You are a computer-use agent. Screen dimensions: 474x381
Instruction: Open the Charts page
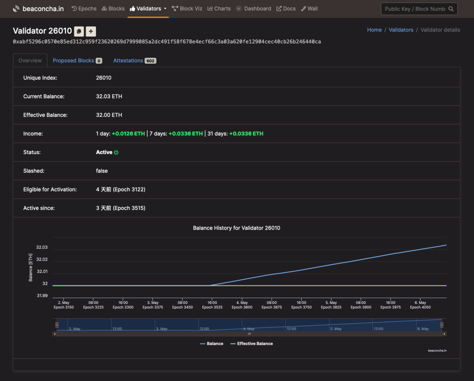(x=219, y=8)
